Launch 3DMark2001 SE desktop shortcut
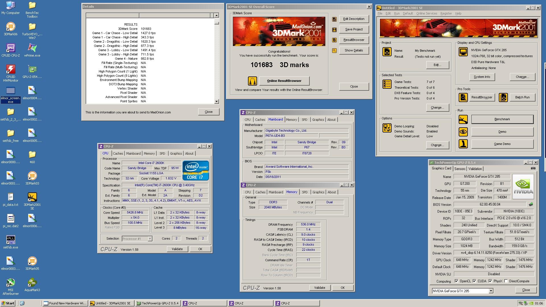The image size is (546, 307). (32, 201)
